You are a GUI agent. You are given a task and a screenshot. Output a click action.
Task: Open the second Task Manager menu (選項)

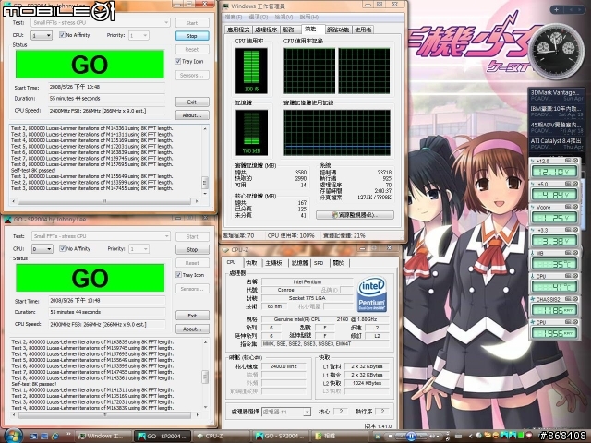tap(259, 17)
